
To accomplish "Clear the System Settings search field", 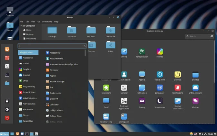I will (x=212, y=36).
